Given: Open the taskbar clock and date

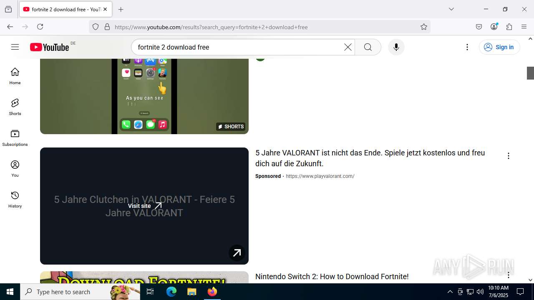Looking at the screenshot, I should [498, 292].
